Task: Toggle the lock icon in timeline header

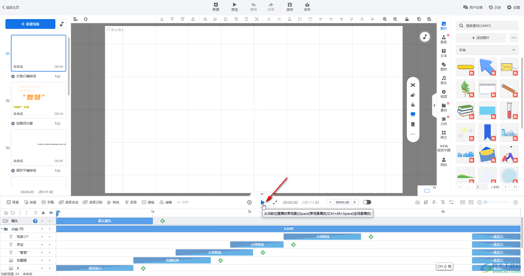Action: [43, 213]
